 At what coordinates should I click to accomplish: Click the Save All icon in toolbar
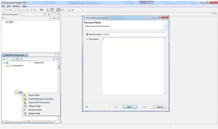pos(19,10)
